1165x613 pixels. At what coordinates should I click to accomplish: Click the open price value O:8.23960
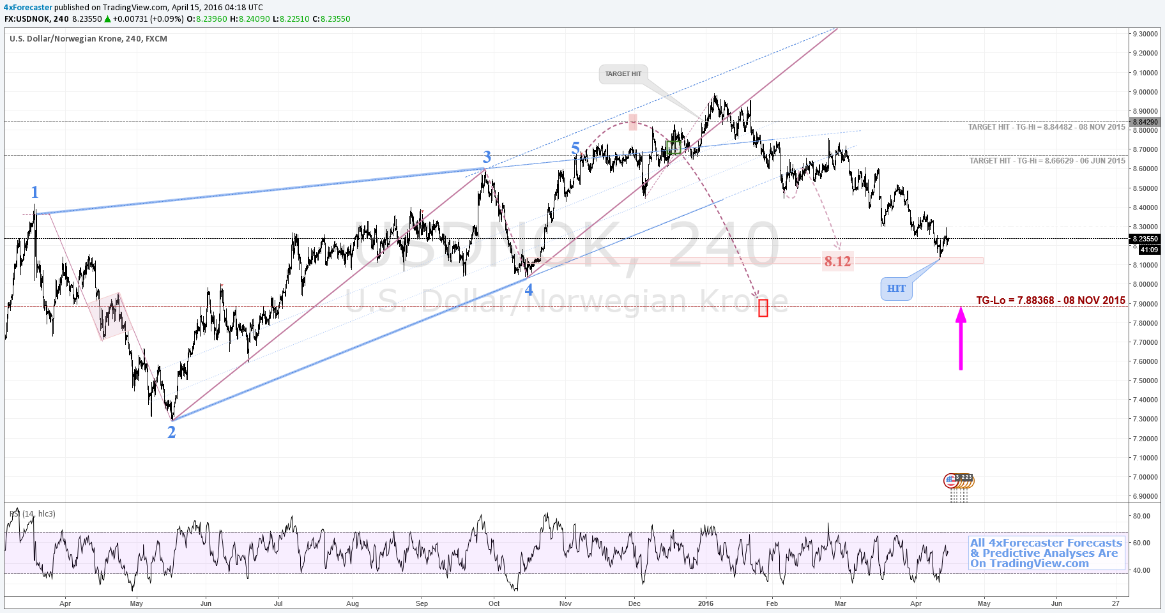tap(206, 19)
